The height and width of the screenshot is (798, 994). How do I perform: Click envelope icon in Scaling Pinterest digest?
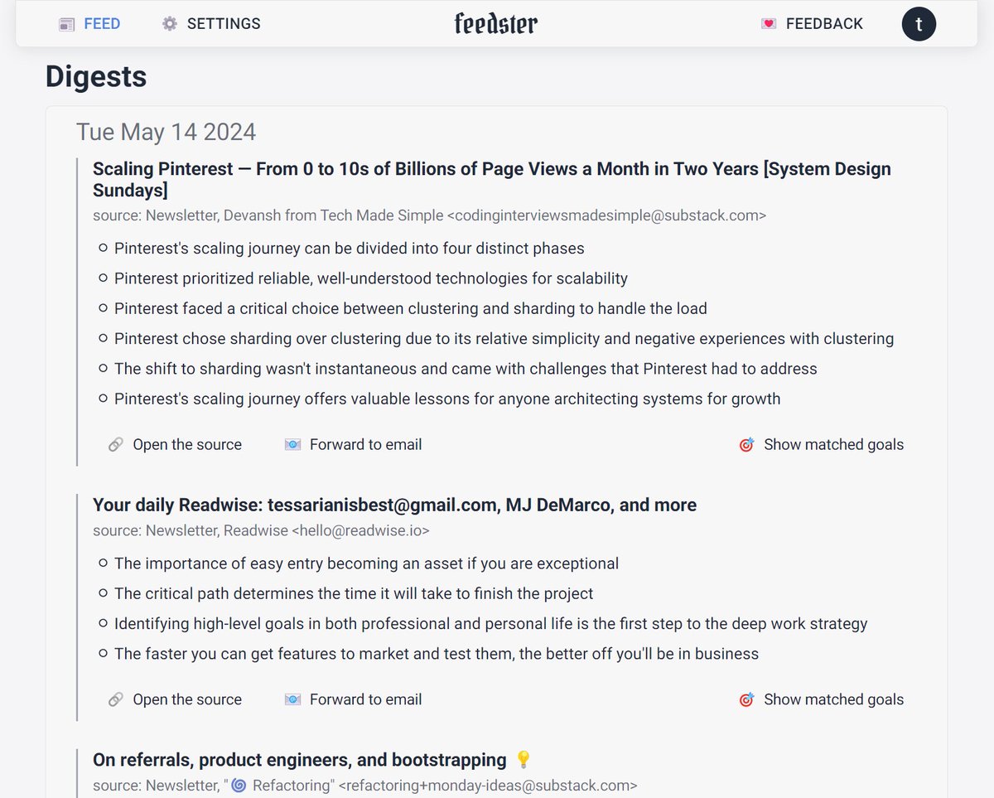[x=292, y=445]
